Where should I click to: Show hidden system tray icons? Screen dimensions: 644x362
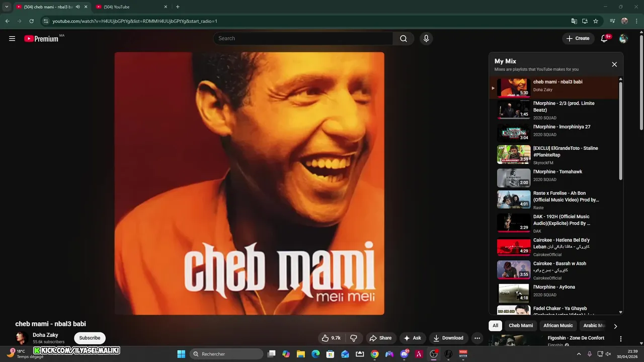coord(579,354)
